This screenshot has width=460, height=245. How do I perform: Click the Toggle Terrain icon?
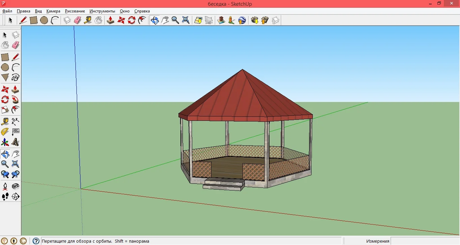coord(209,20)
